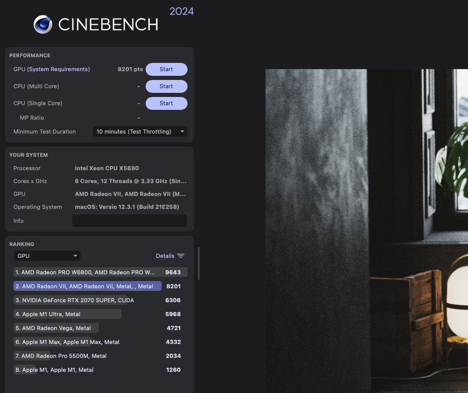Click the 8201 pts GPU score
The height and width of the screenshot is (393, 468).
(130, 69)
